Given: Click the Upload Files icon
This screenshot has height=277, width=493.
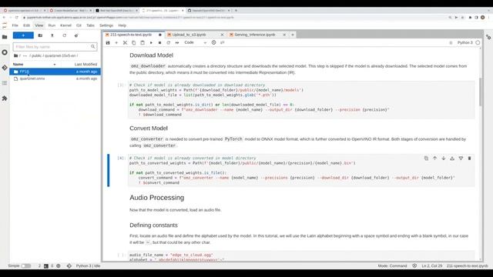Looking at the screenshot, I should tap(52, 35).
